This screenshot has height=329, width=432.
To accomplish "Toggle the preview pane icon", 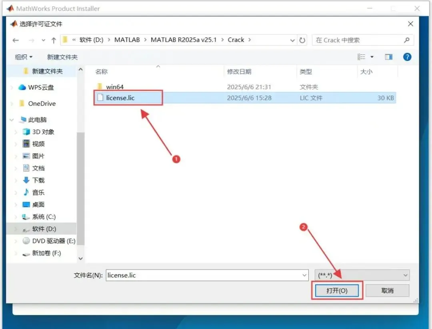I will pos(388,57).
